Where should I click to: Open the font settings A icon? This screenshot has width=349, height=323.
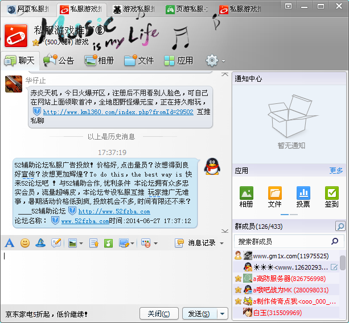click(9, 243)
